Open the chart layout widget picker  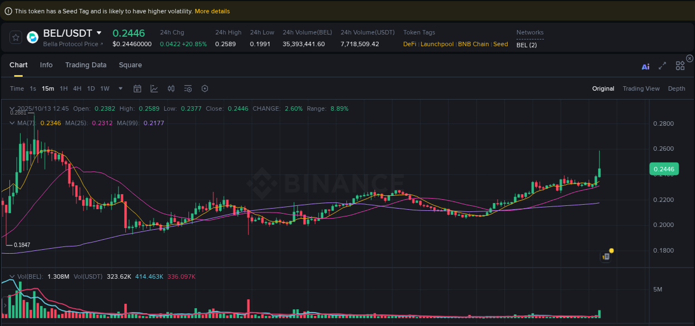pyautogui.click(x=680, y=66)
